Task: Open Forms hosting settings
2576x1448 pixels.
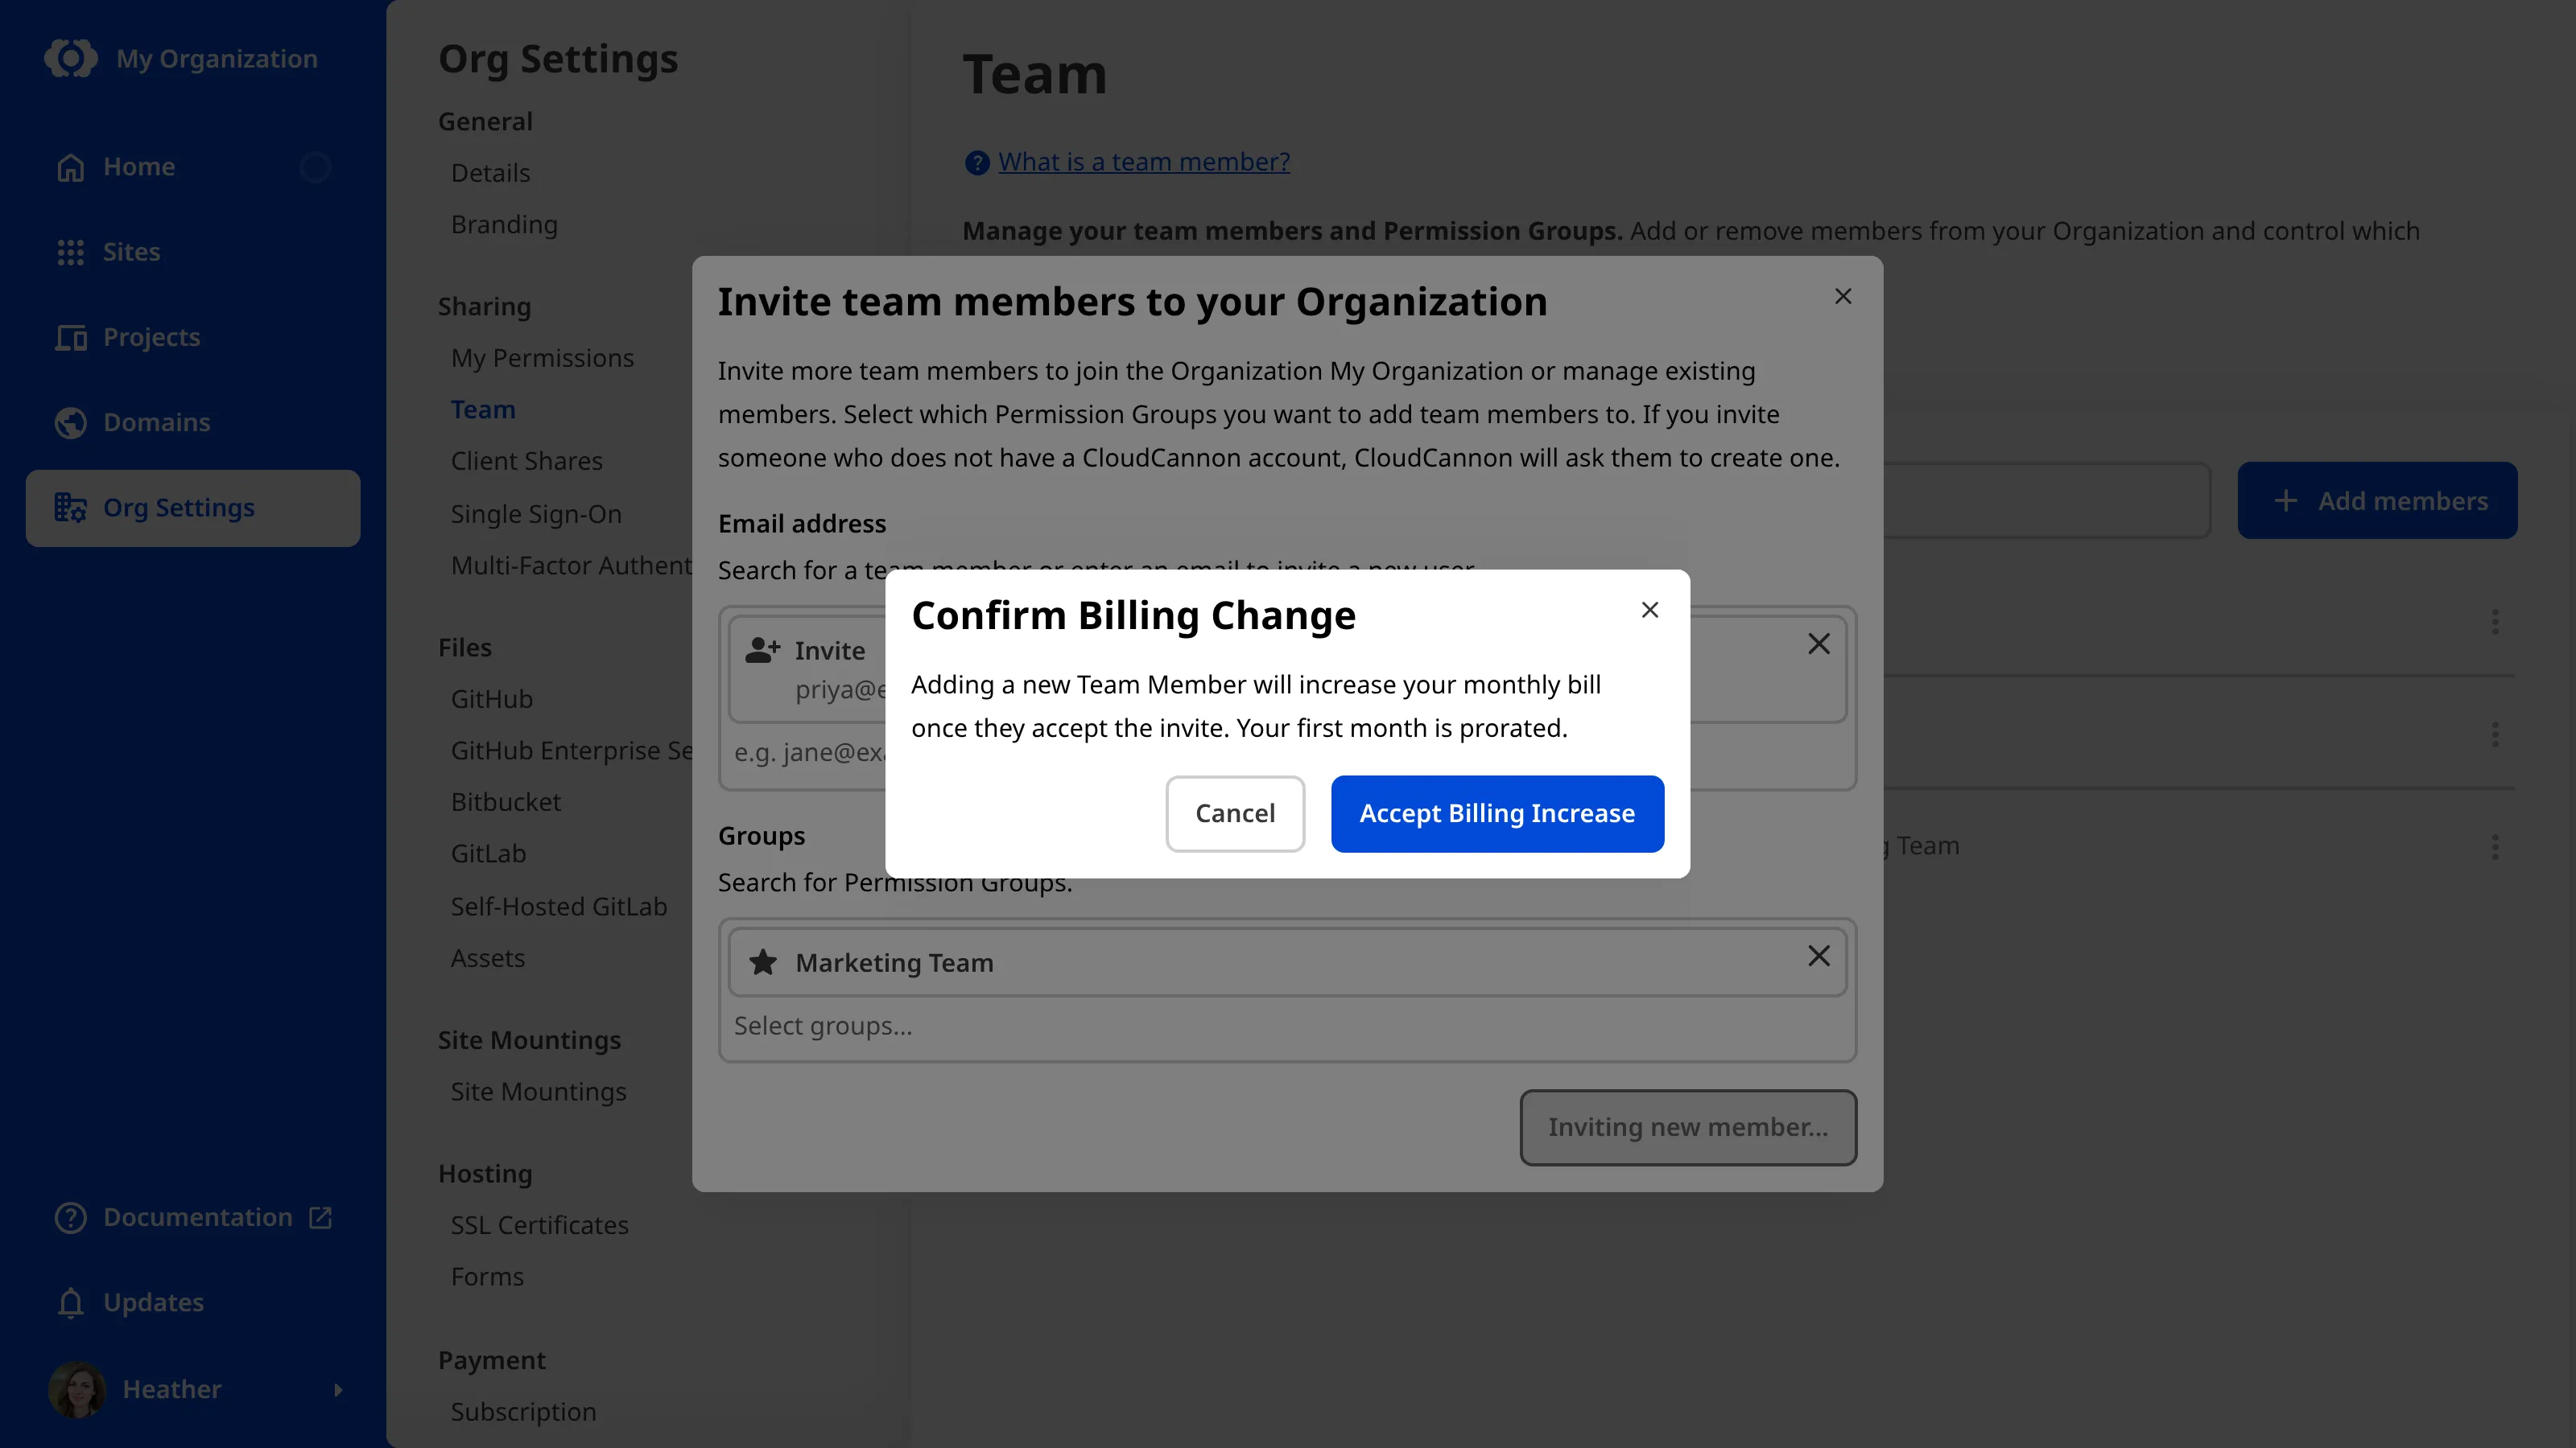Action: click(487, 1276)
